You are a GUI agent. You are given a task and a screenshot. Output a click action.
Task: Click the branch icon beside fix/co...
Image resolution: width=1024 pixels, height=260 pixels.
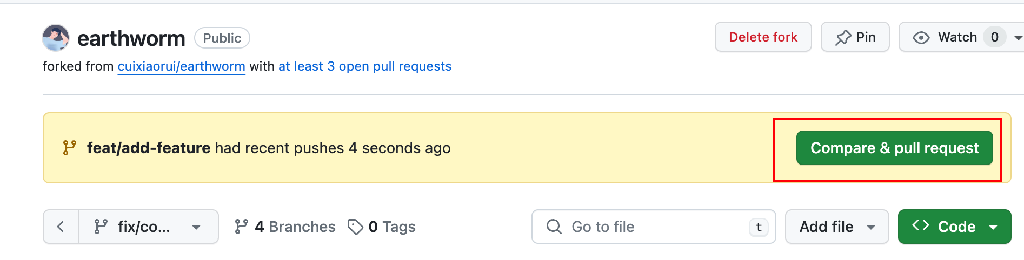click(101, 227)
